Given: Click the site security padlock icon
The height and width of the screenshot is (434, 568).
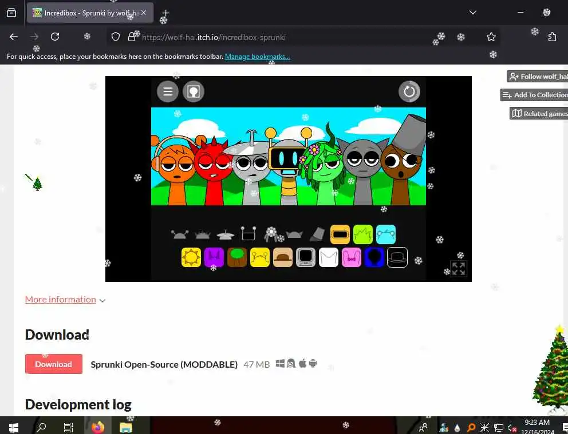Looking at the screenshot, I should pyautogui.click(x=132, y=37).
